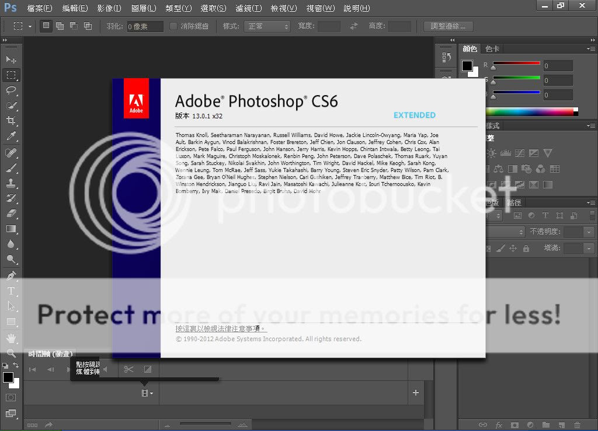598x431 pixels.
Task: Open the opacity 不透明度 dropdown arrow
Action: pos(589,232)
